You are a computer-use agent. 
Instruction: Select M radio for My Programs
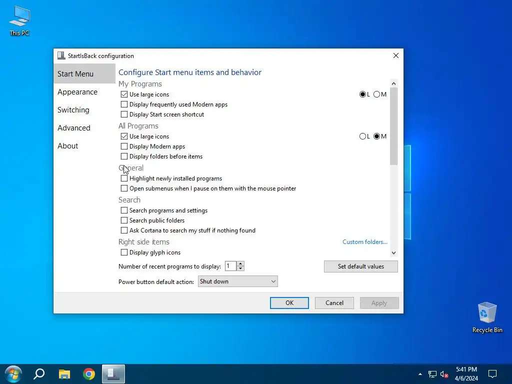coord(377,94)
